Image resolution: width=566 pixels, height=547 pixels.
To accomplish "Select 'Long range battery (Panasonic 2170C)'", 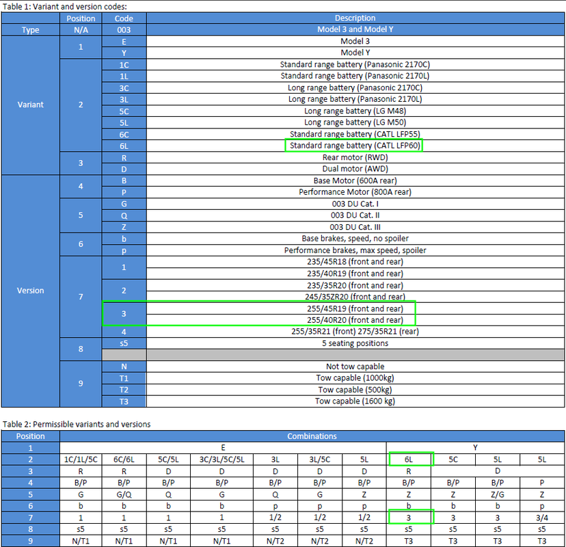I will coord(355,88).
